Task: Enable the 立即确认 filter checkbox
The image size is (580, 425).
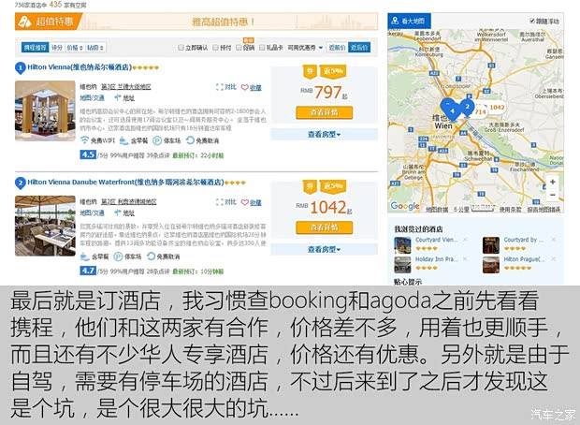Action: pyautogui.click(x=181, y=48)
